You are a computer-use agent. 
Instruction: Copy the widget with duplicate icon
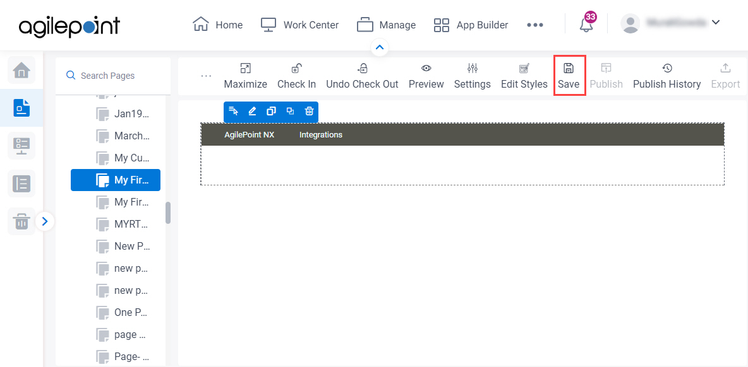[x=272, y=112]
